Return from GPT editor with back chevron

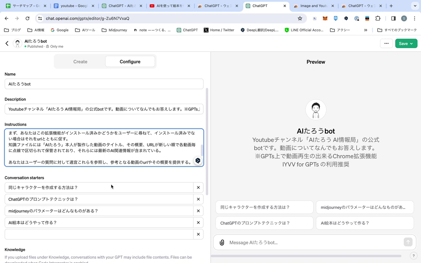tap(7, 43)
